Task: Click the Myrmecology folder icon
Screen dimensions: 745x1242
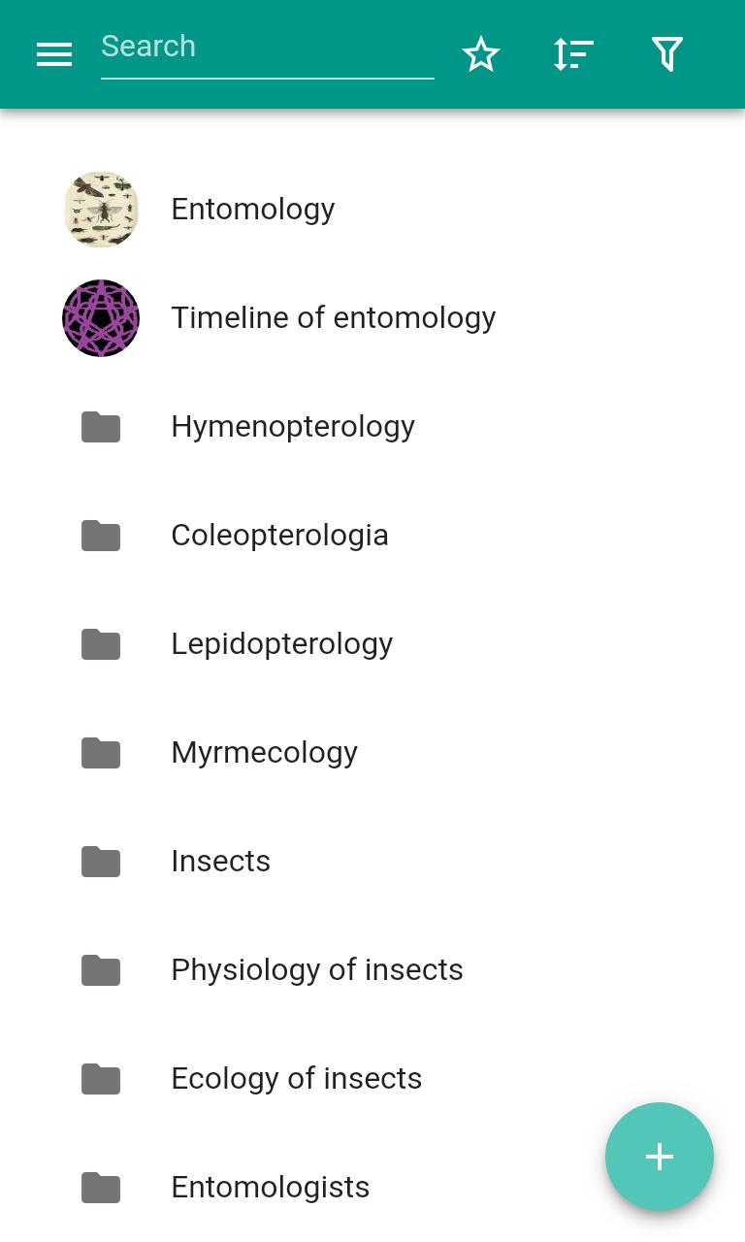Action: pos(101,753)
